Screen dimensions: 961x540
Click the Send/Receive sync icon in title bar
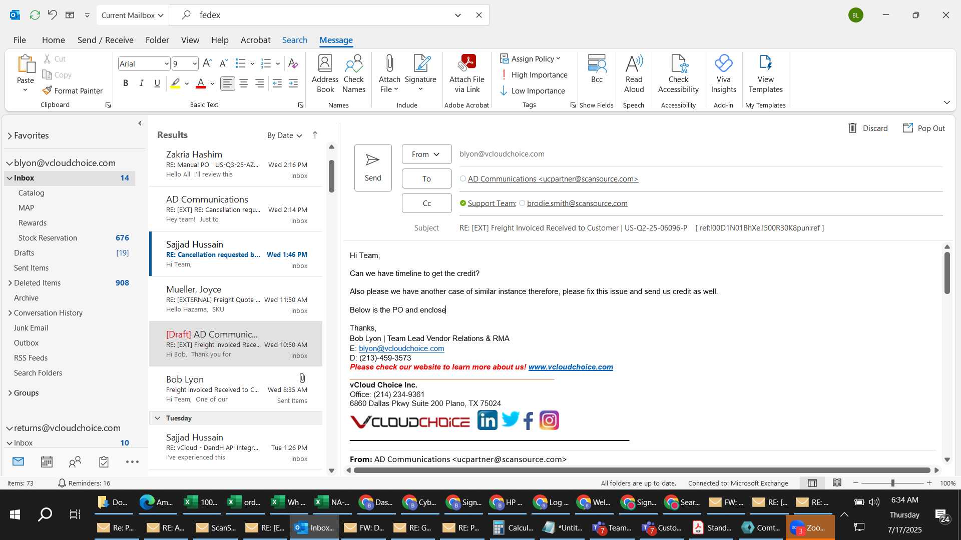coord(35,15)
